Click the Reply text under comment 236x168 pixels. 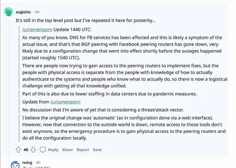(53, 150)
